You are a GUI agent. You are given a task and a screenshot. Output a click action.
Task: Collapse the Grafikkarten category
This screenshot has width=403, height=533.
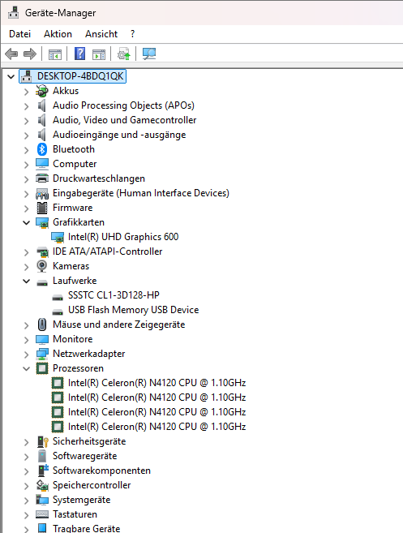(x=27, y=222)
